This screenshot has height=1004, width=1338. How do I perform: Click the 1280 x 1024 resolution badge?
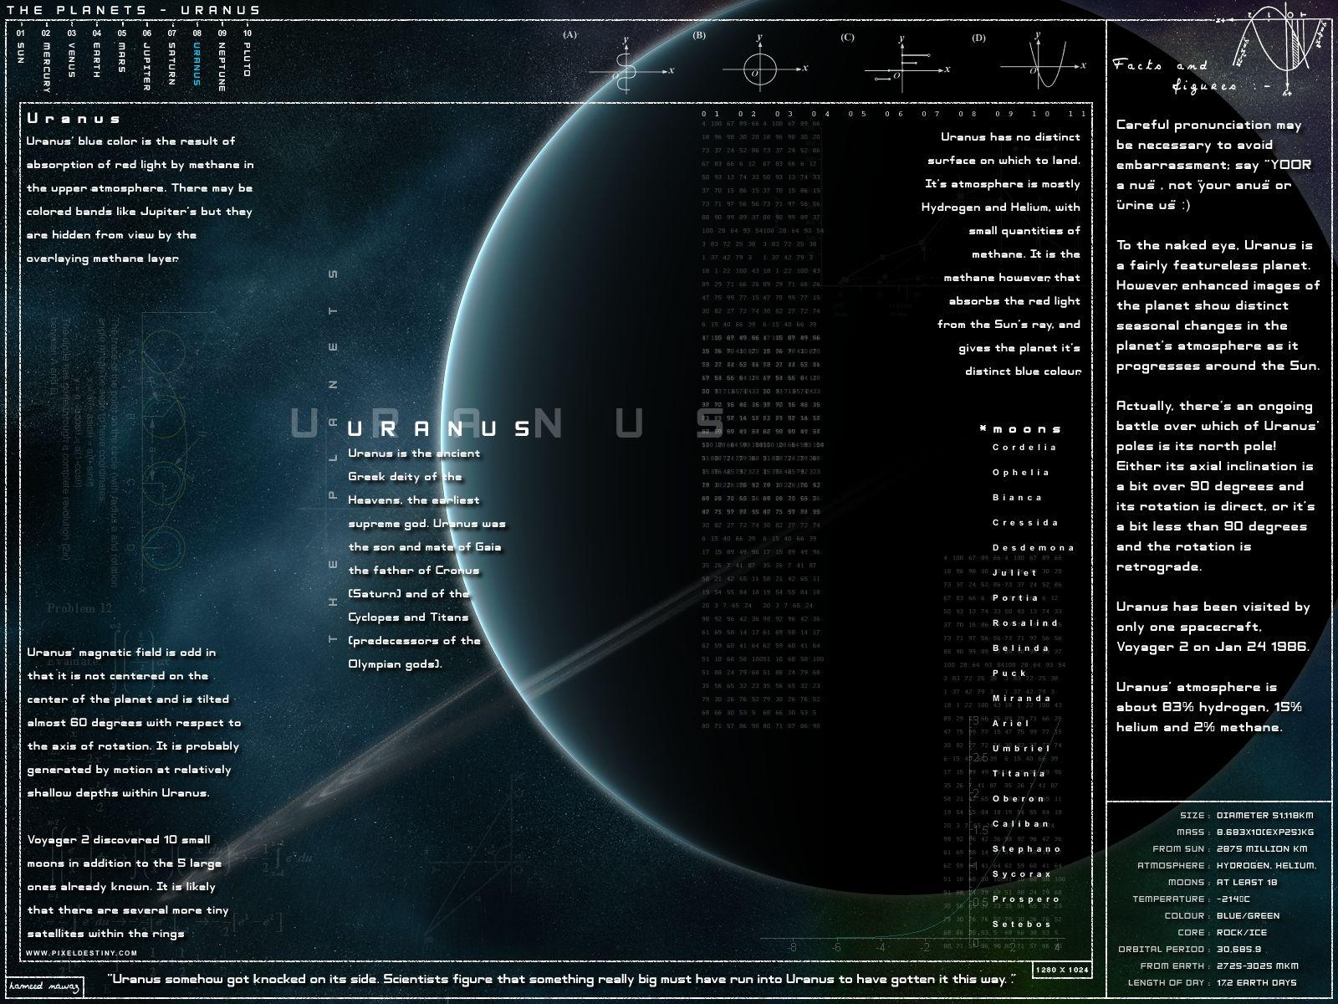[x=1062, y=970]
